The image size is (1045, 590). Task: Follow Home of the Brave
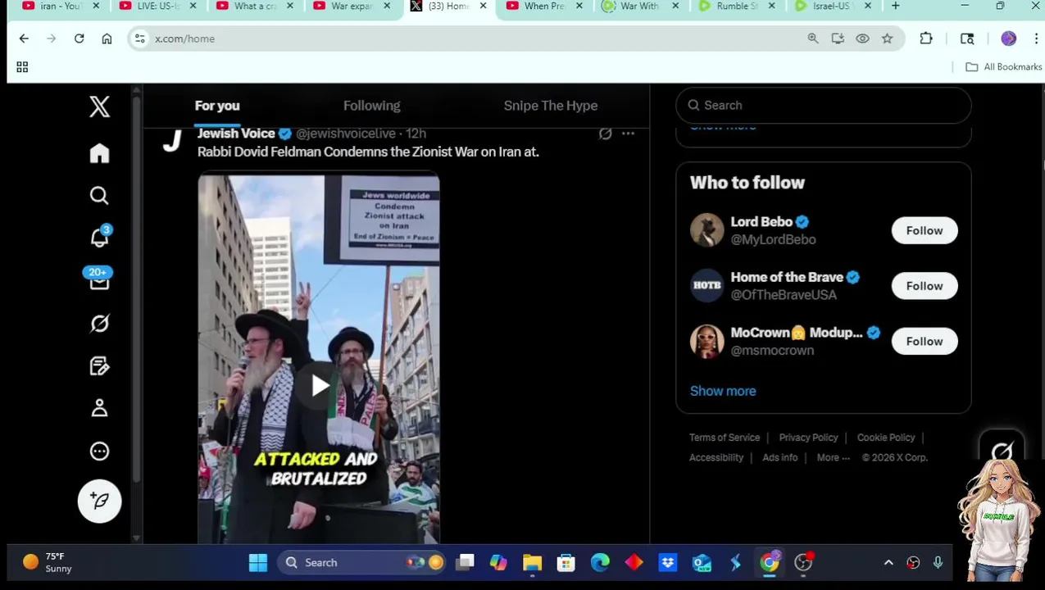click(x=925, y=286)
